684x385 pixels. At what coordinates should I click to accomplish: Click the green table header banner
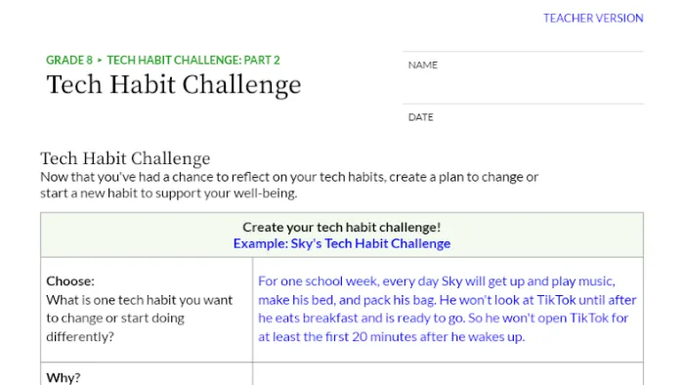click(342, 235)
